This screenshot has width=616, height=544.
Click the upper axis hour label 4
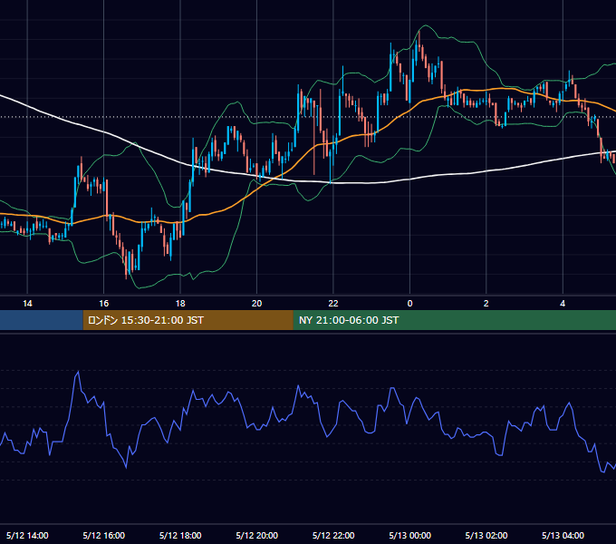[x=563, y=304]
